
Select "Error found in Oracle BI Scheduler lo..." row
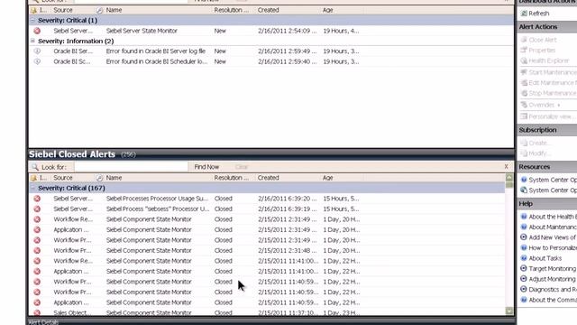pyautogui.click(x=270, y=61)
